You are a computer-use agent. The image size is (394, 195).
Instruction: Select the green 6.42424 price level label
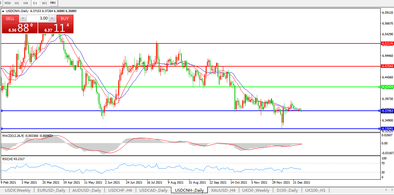387,87
